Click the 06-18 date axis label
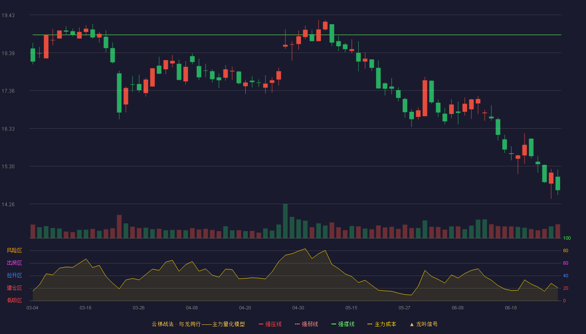 pos(511,308)
